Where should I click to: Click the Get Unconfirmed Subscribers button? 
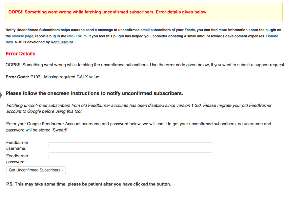(36, 170)
